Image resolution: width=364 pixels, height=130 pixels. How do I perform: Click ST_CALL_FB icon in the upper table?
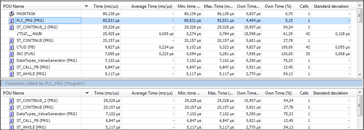(12, 67)
